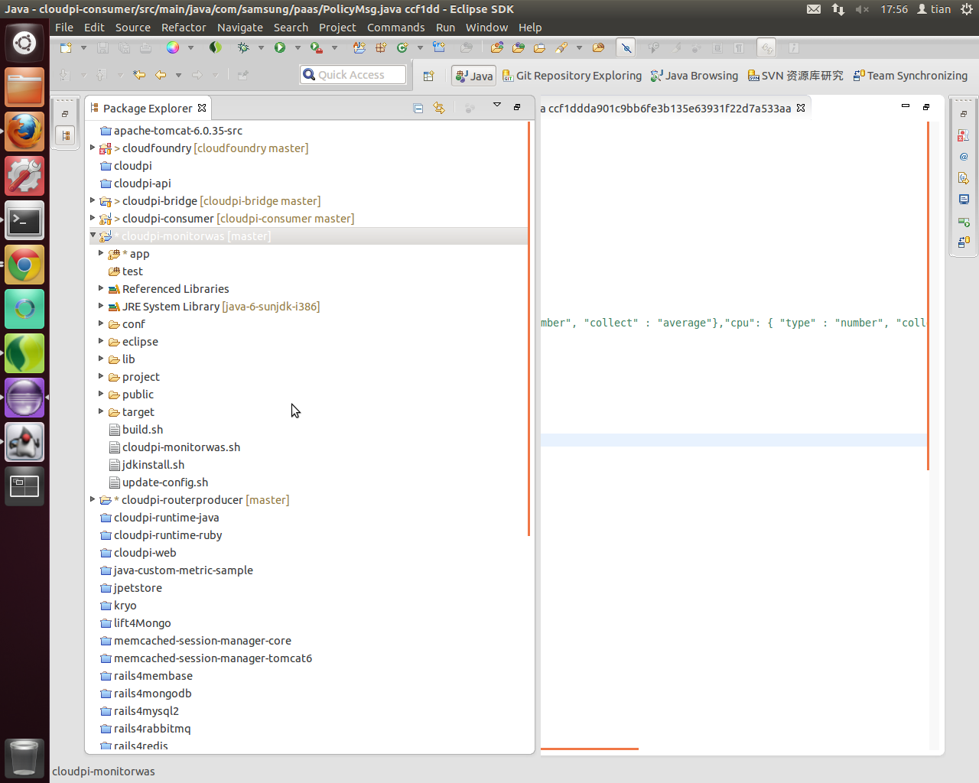The width and height of the screenshot is (979, 783).
Task: Click the Run External Tools icon
Action: [316, 47]
